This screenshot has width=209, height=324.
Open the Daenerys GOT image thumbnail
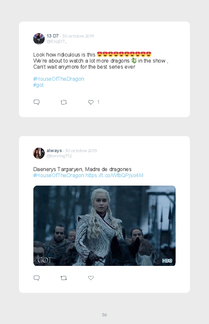point(104,226)
